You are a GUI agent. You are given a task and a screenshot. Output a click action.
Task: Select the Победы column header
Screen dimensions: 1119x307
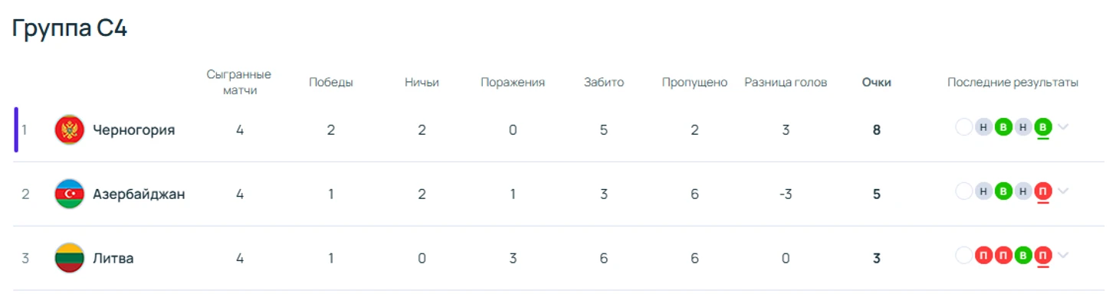tap(331, 83)
